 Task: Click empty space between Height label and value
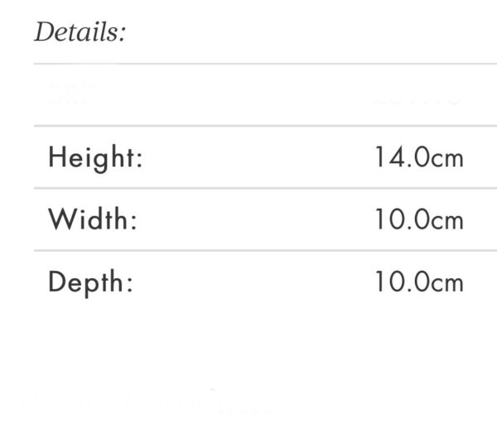click(x=258, y=157)
